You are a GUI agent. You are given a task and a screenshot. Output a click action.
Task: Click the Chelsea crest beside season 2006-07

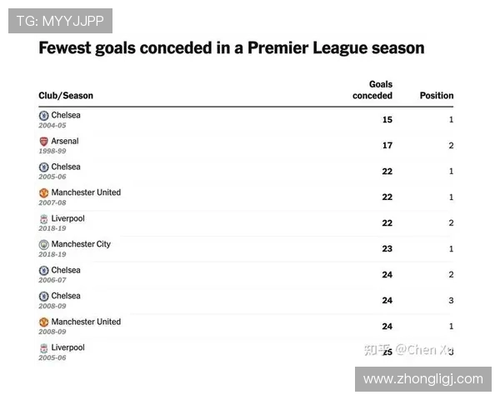43,271
